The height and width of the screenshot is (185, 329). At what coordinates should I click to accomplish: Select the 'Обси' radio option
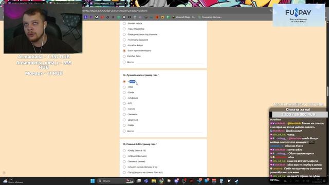pyautogui.click(x=124, y=87)
